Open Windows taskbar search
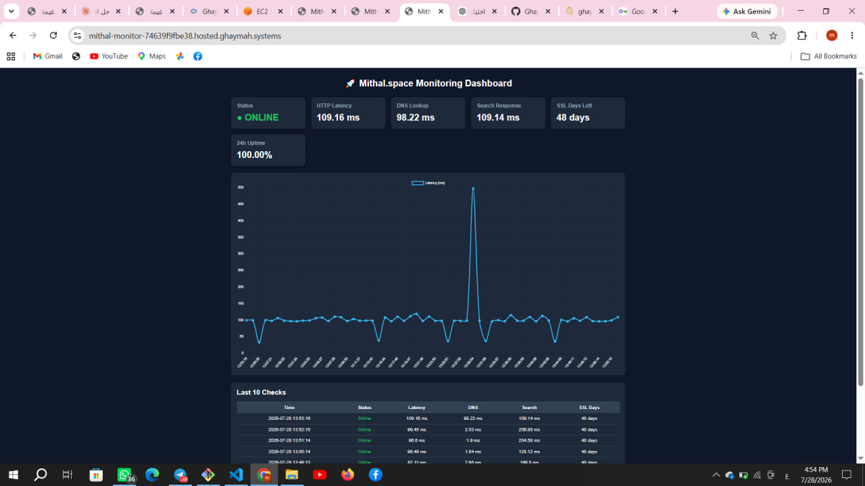This screenshot has width=865, height=486. pos(41,475)
